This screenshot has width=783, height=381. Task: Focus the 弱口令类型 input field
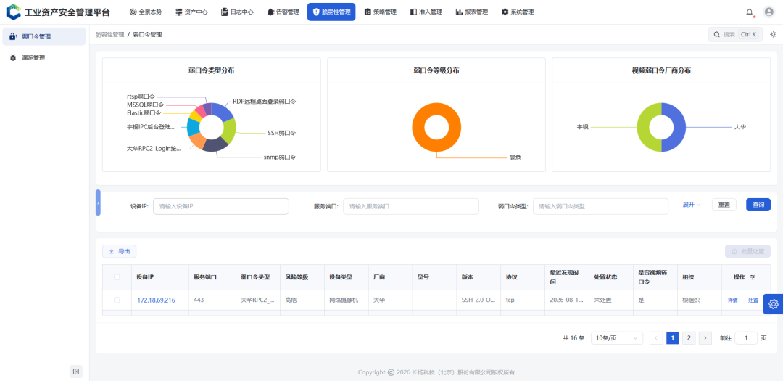tap(601, 206)
